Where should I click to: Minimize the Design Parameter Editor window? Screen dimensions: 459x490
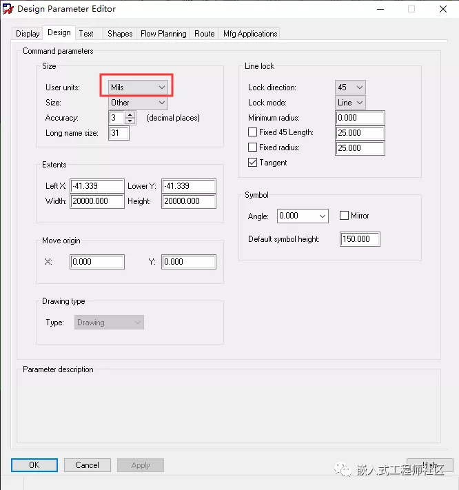[x=380, y=9]
